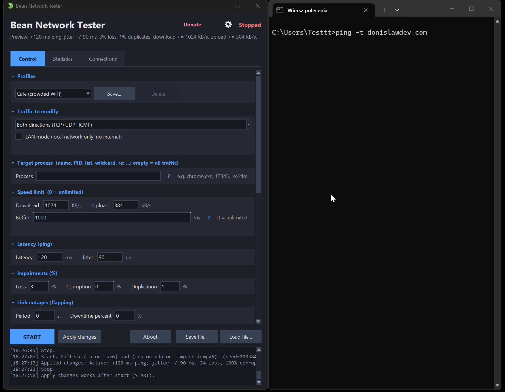Open the Cafe (crowded WiFi) profile dropdown
The width and height of the screenshot is (505, 392).
53,94
